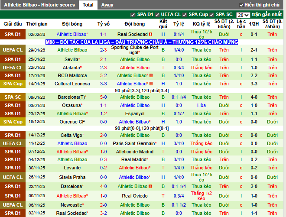Red card icon for Athletic Bilbao vs Barcelona 22/11/25
Screen dimensions: 286x217
click(x=150, y=186)
